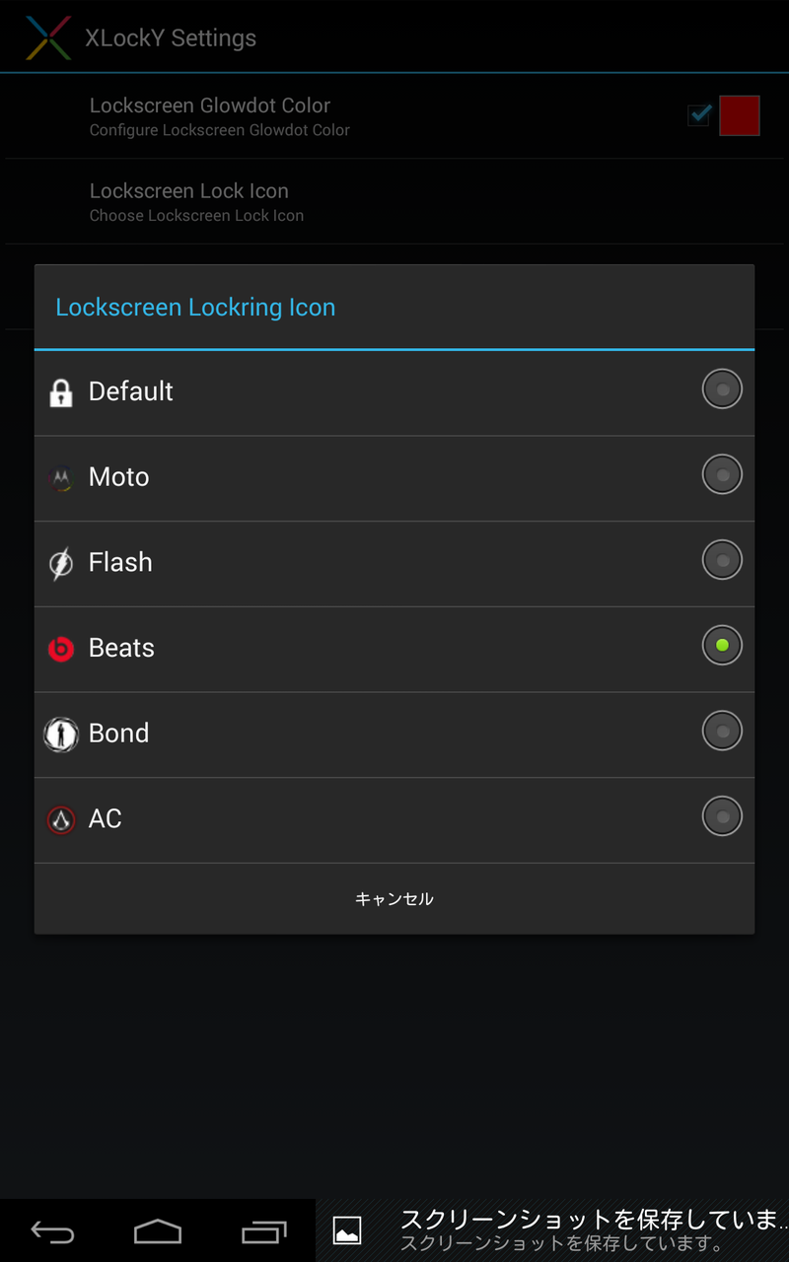Select the AC radio button
Image resolution: width=789 pixels, height=1262 pixels.
click(x=722, y=816)
